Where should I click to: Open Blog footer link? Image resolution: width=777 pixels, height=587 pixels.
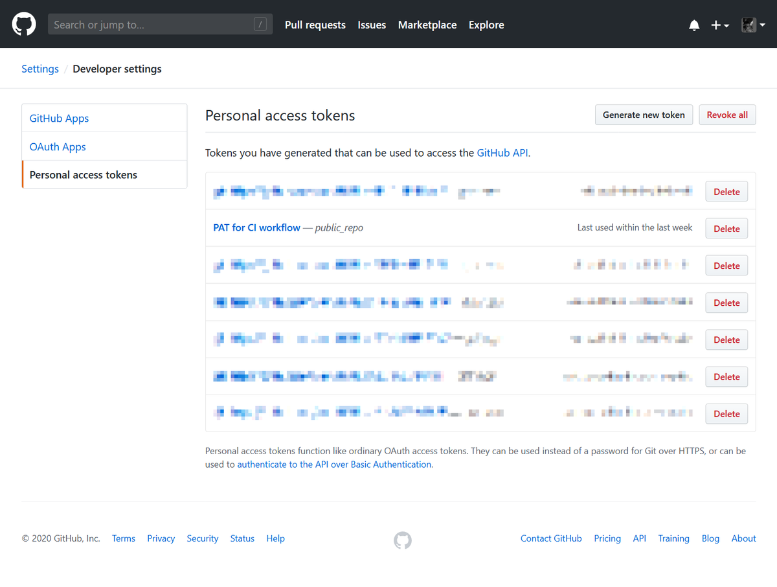pos(710,538)
